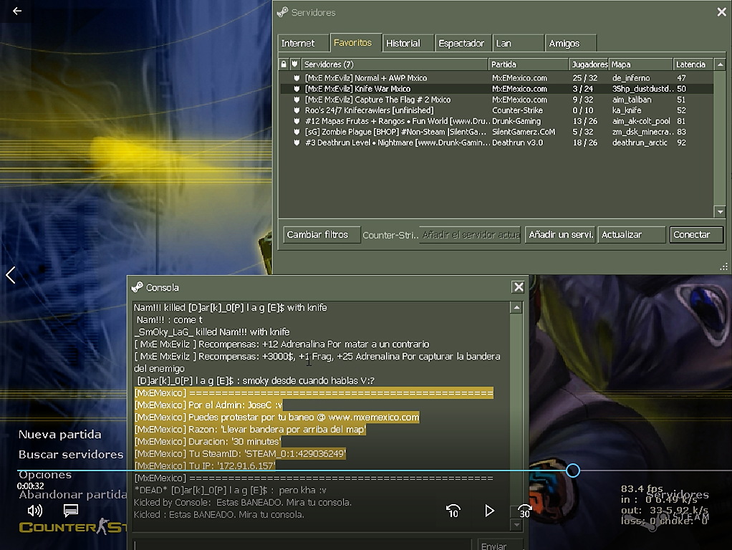This screenshot has height=550, width=732.
Task: Click Enviar button in console
Action: click(499, 545)
